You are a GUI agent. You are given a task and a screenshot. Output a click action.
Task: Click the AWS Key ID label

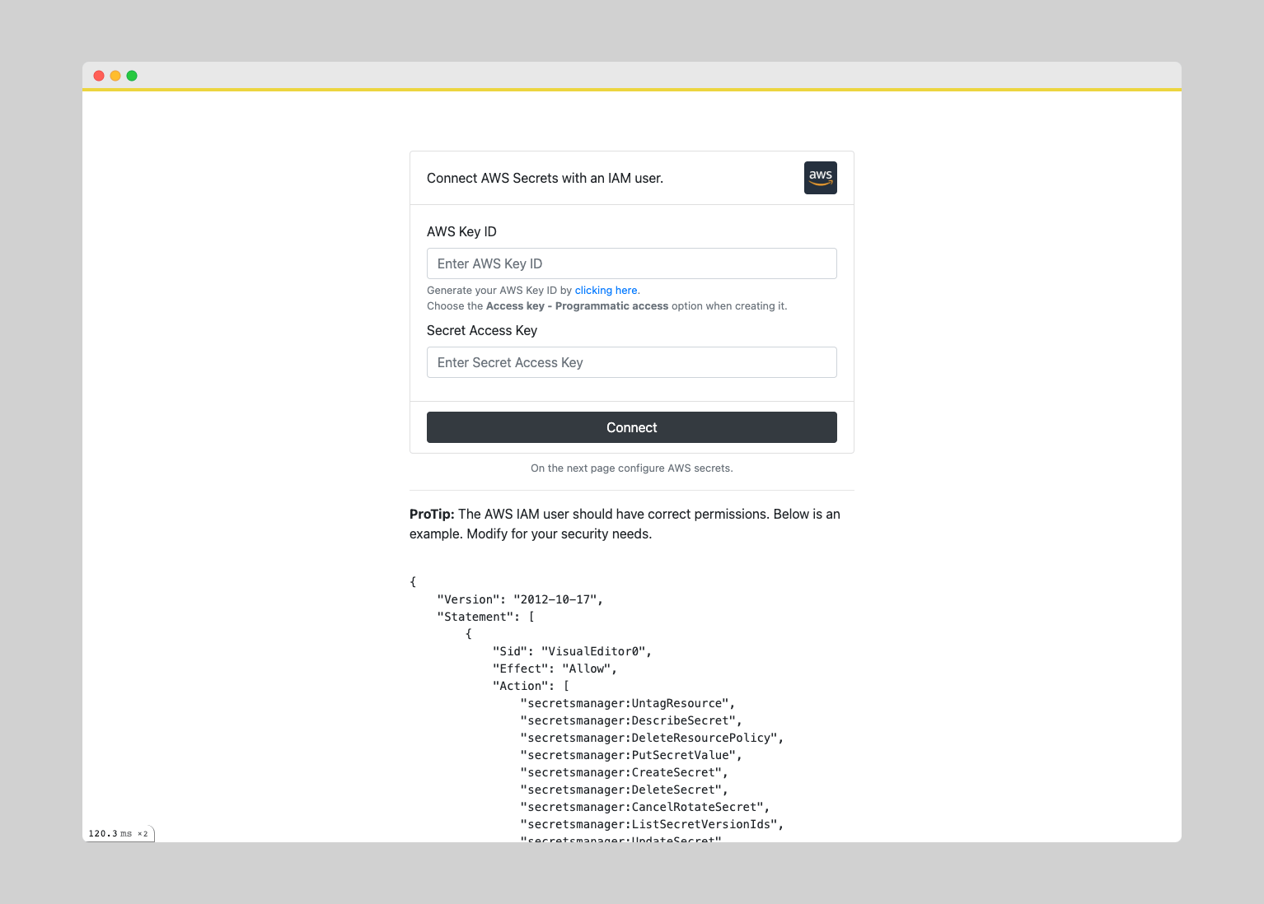click(x=461, y=231)
